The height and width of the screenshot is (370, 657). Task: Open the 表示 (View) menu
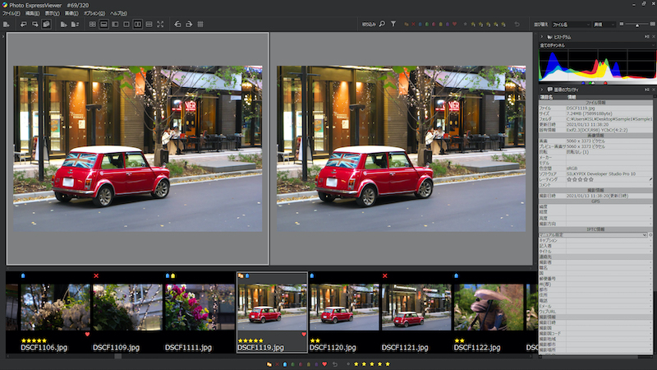click(52, 13)
